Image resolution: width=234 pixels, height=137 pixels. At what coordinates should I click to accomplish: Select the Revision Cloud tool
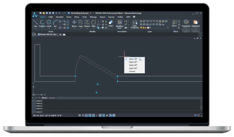pos(65,28)
